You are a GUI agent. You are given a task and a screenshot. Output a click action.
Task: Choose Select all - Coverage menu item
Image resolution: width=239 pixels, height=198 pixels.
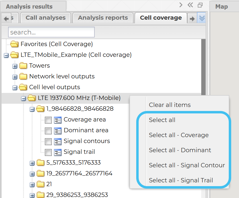(x=179, y=135)
